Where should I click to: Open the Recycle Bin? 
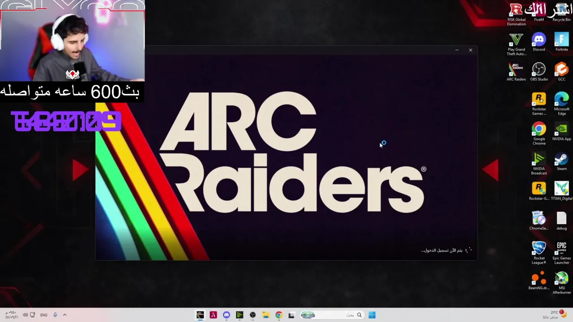pyautogui.click(x=561, y=13)
